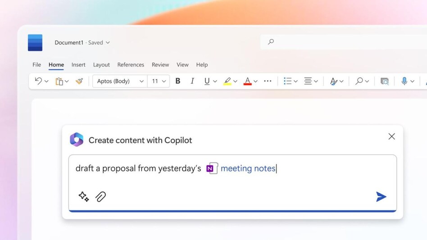Image resolution: width=427 pixels, height=240 pixels.
Task: Toggle Bold formatting
Action: (178, 81)
